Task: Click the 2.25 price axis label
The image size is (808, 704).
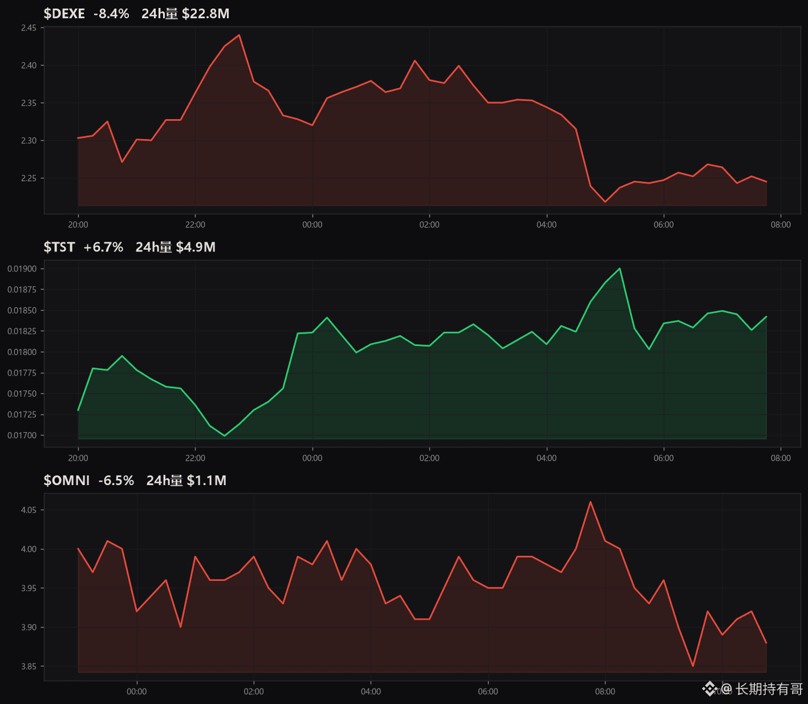Action: 29,178
